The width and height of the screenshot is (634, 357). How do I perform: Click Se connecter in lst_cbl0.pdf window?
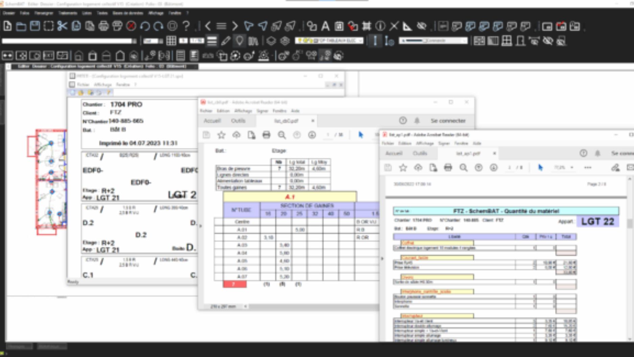(448, 121)
